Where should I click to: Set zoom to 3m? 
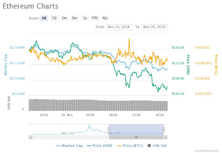[74, 18]
